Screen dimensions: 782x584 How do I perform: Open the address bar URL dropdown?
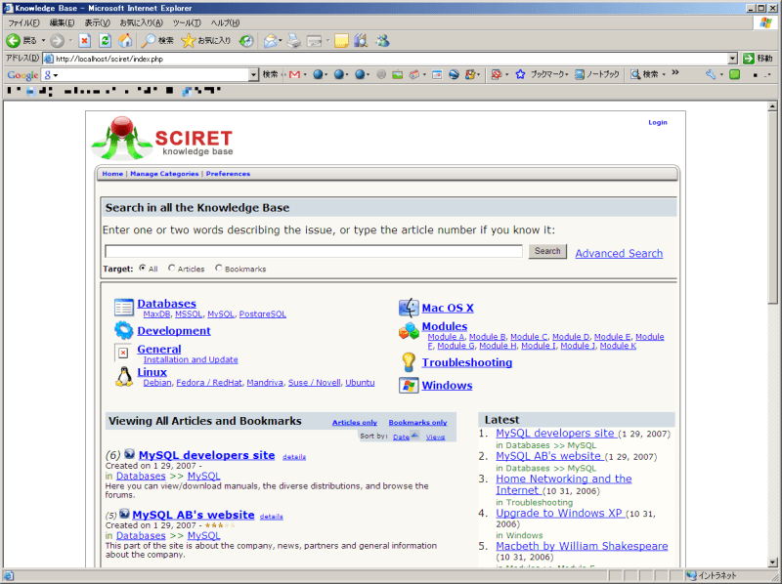(733, 59)
